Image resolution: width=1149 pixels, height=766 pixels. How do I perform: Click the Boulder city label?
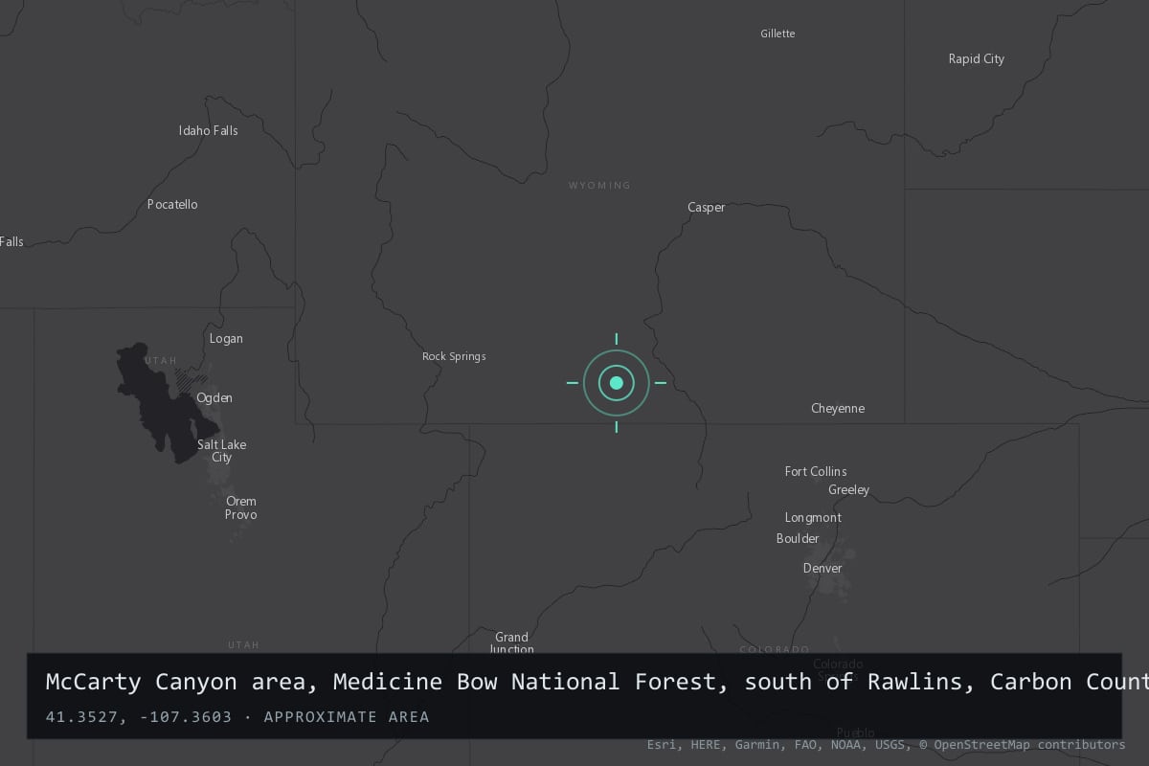798,538
